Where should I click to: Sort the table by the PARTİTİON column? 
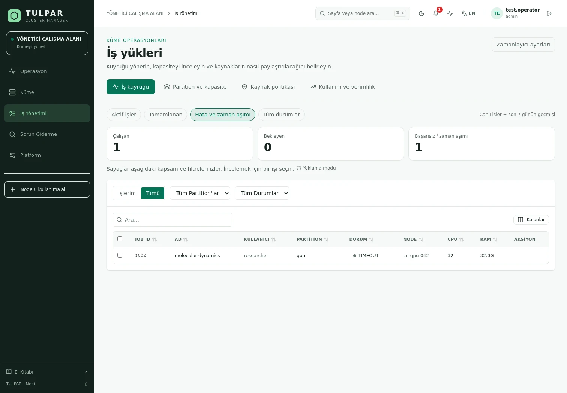(312, 240)
